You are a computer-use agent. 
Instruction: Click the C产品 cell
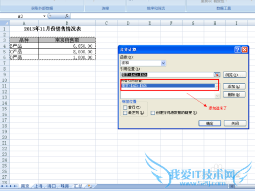pyautogui.click(x=24, y=52)
